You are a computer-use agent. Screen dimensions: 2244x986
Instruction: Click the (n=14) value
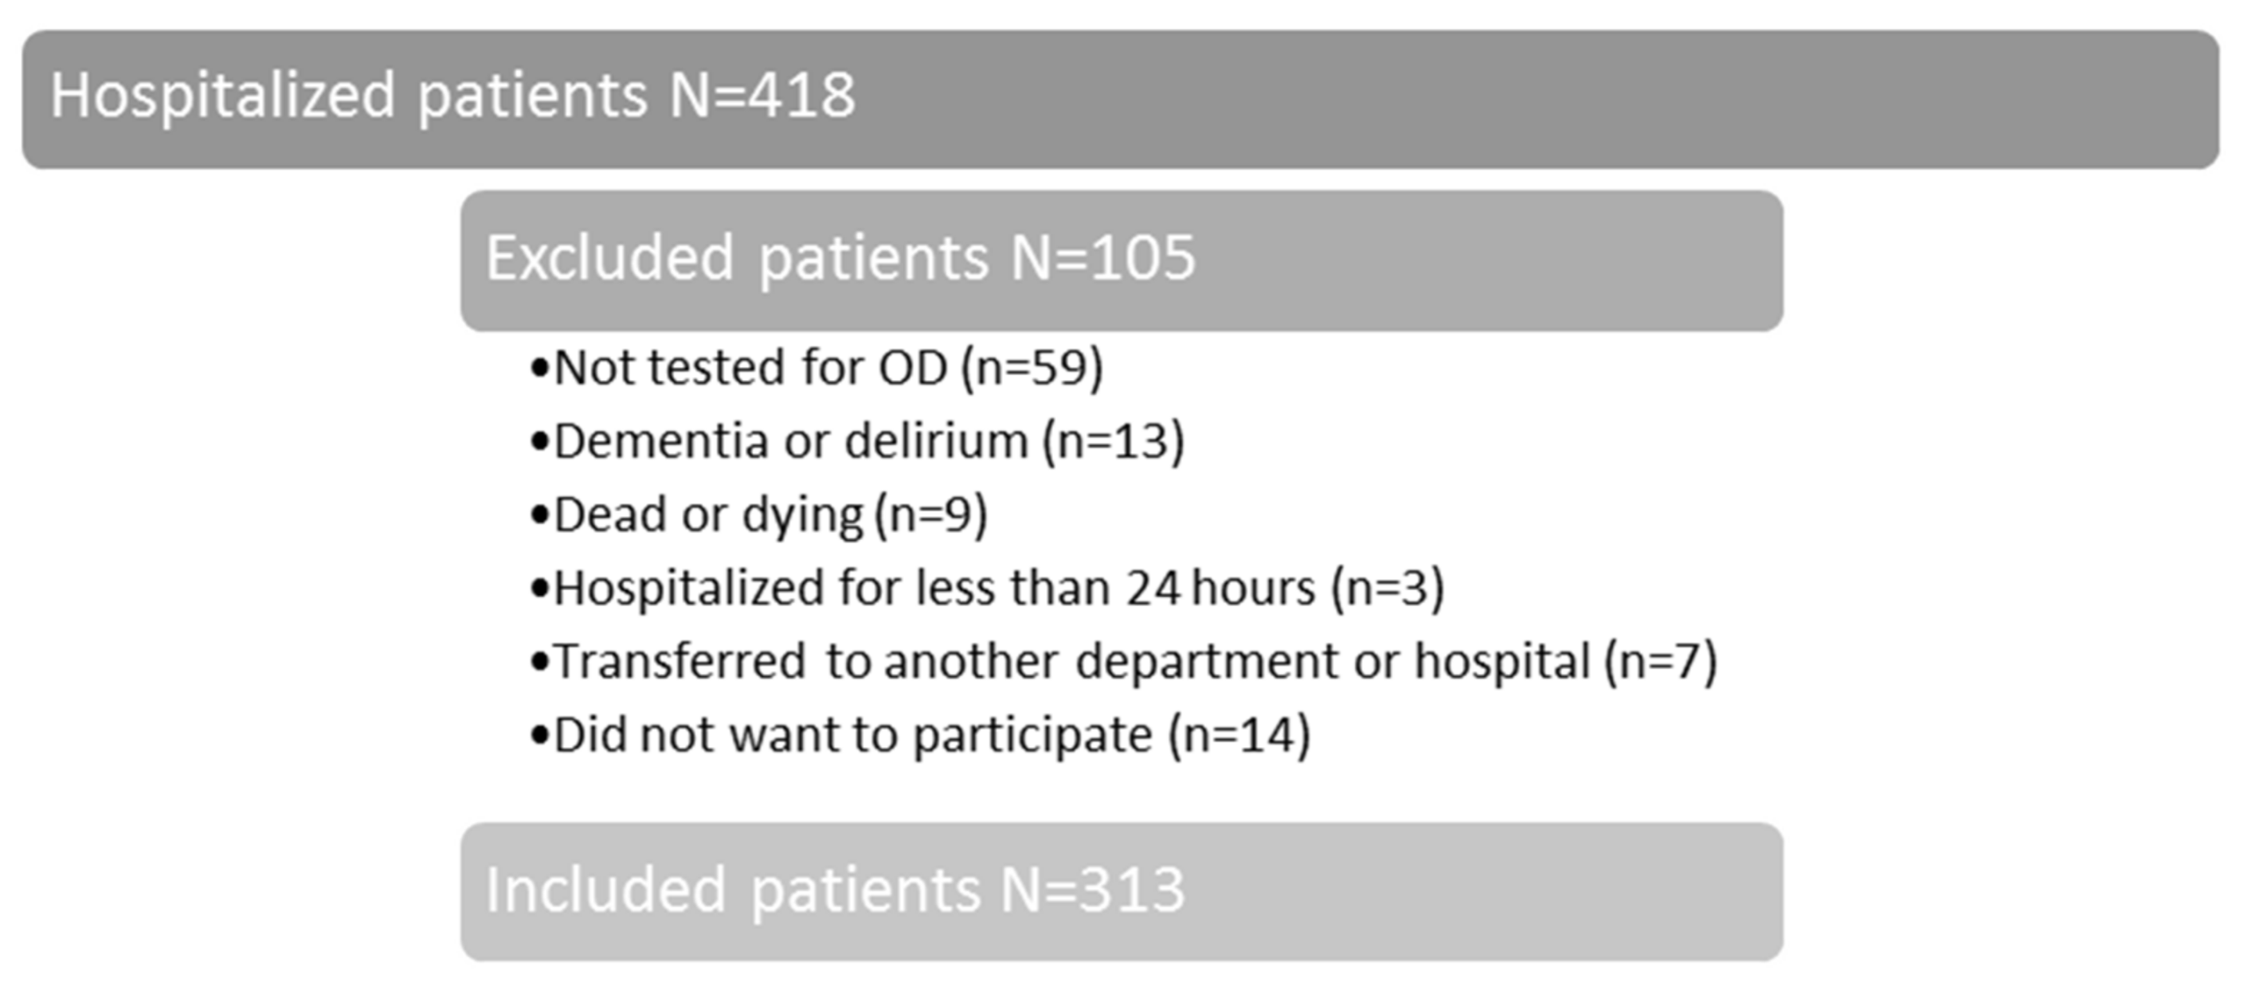tap(1239, 735)
